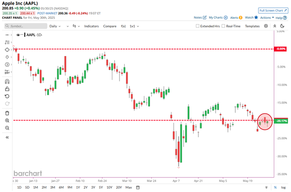Select the Max time range

(x=129, y=188)
